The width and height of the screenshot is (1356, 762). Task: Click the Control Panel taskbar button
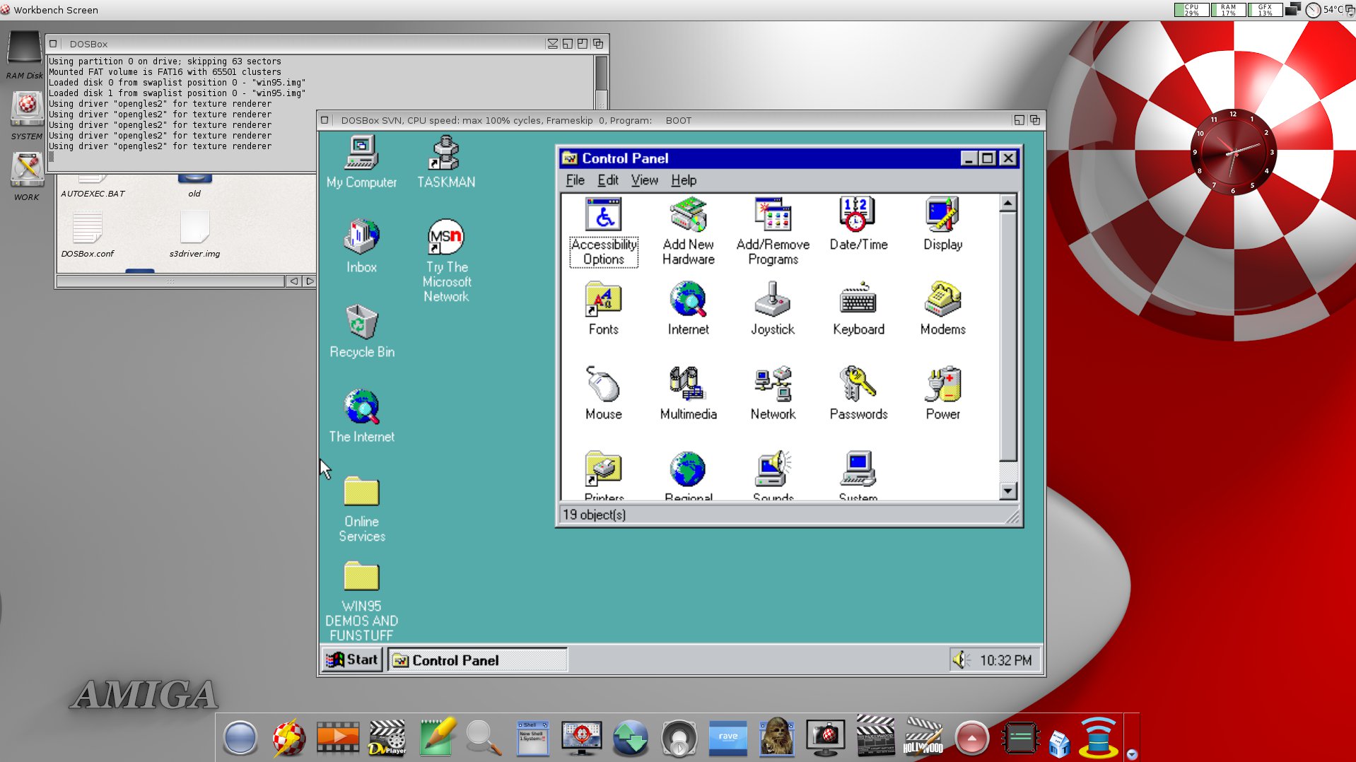477,660
